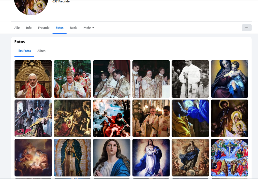The width and height of the screenshot is (258, 179).
Task: Select the Ilirs Fotos sub-tab
Action: point(24,51)
